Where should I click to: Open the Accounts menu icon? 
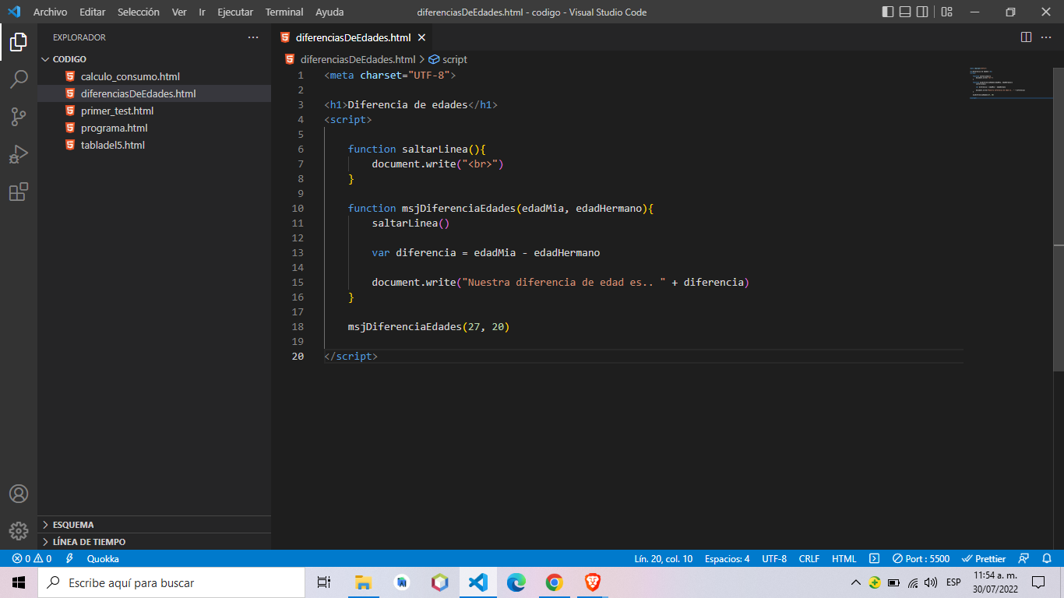click(19, 494)
